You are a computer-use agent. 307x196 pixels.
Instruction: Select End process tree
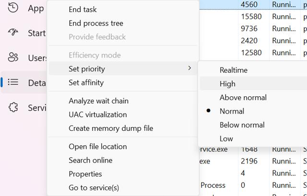click(96, 23)
